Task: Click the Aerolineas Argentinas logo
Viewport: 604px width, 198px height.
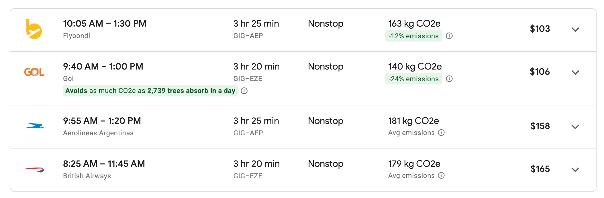Action: coord(34,126)
